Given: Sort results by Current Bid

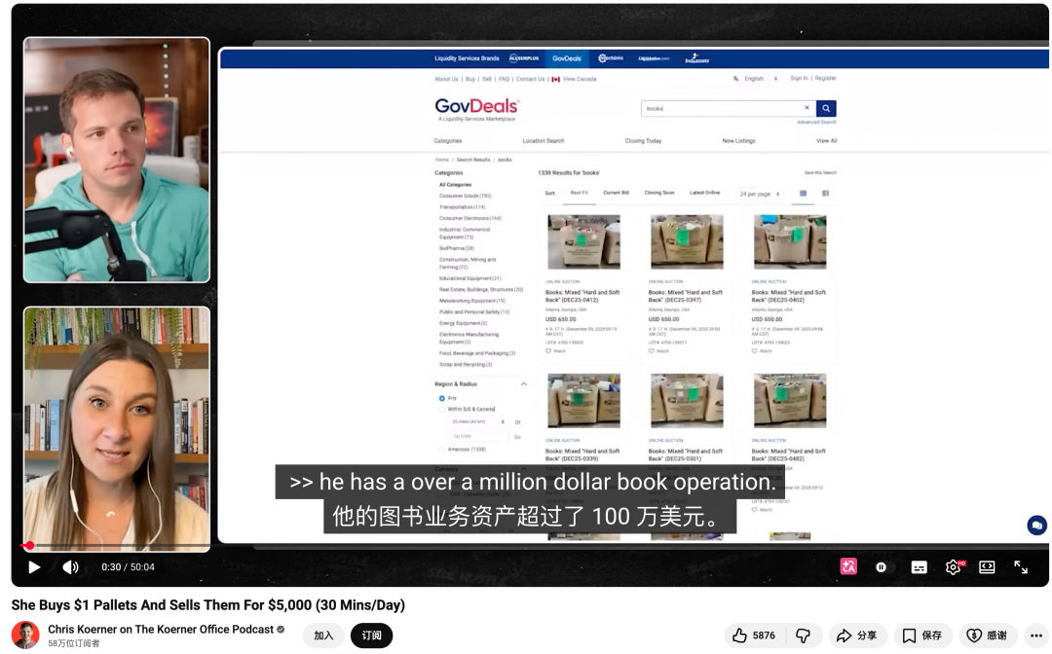Looking at the screenshot, I should tap(616, 193).
